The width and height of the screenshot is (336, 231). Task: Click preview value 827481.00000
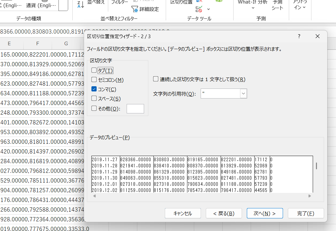pos(236,178)
